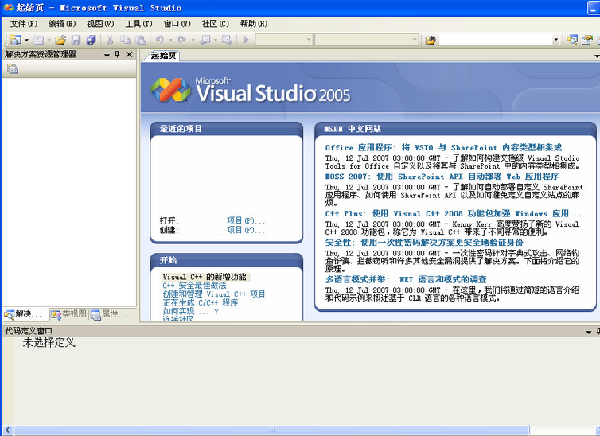Click the Solution Explorer toolbar icon
The image size is (600, 436).
[572, 40]
